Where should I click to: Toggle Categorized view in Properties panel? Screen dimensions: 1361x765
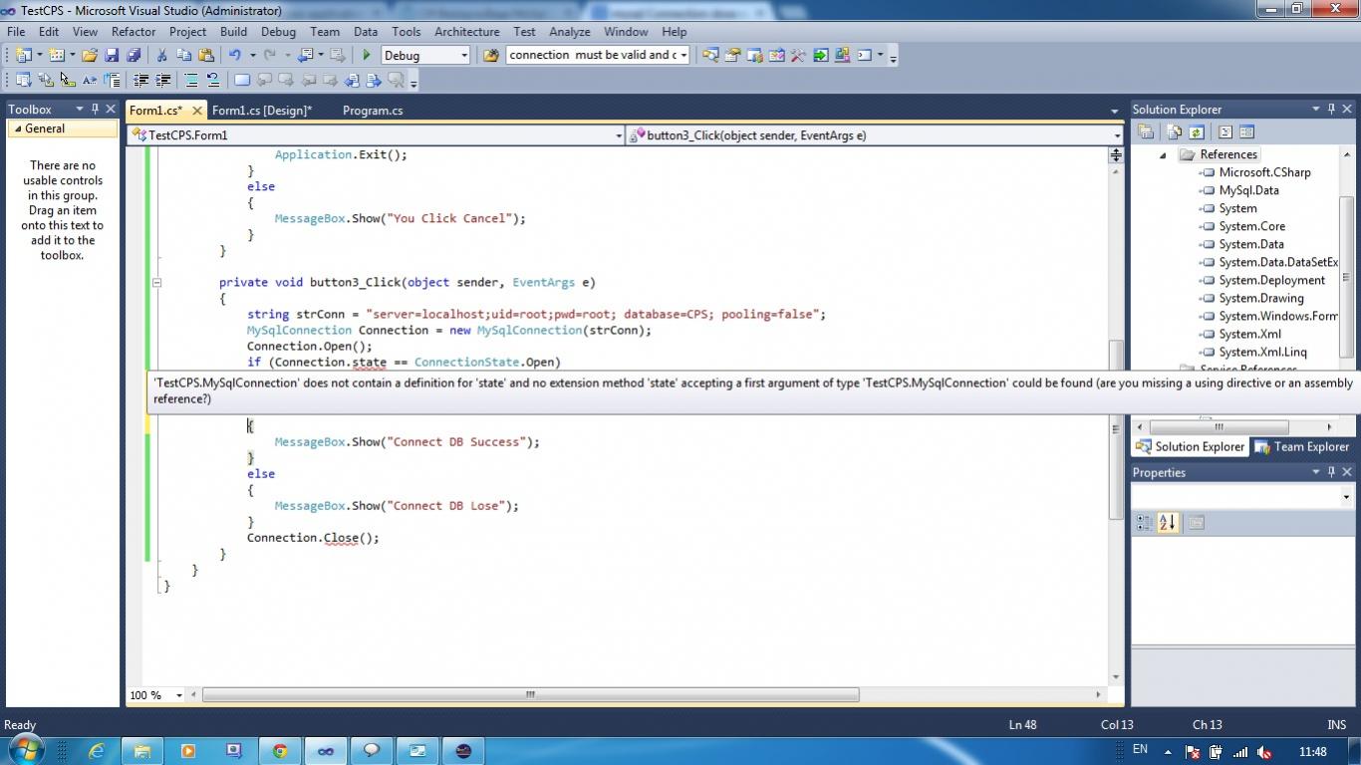(1145, 522)
